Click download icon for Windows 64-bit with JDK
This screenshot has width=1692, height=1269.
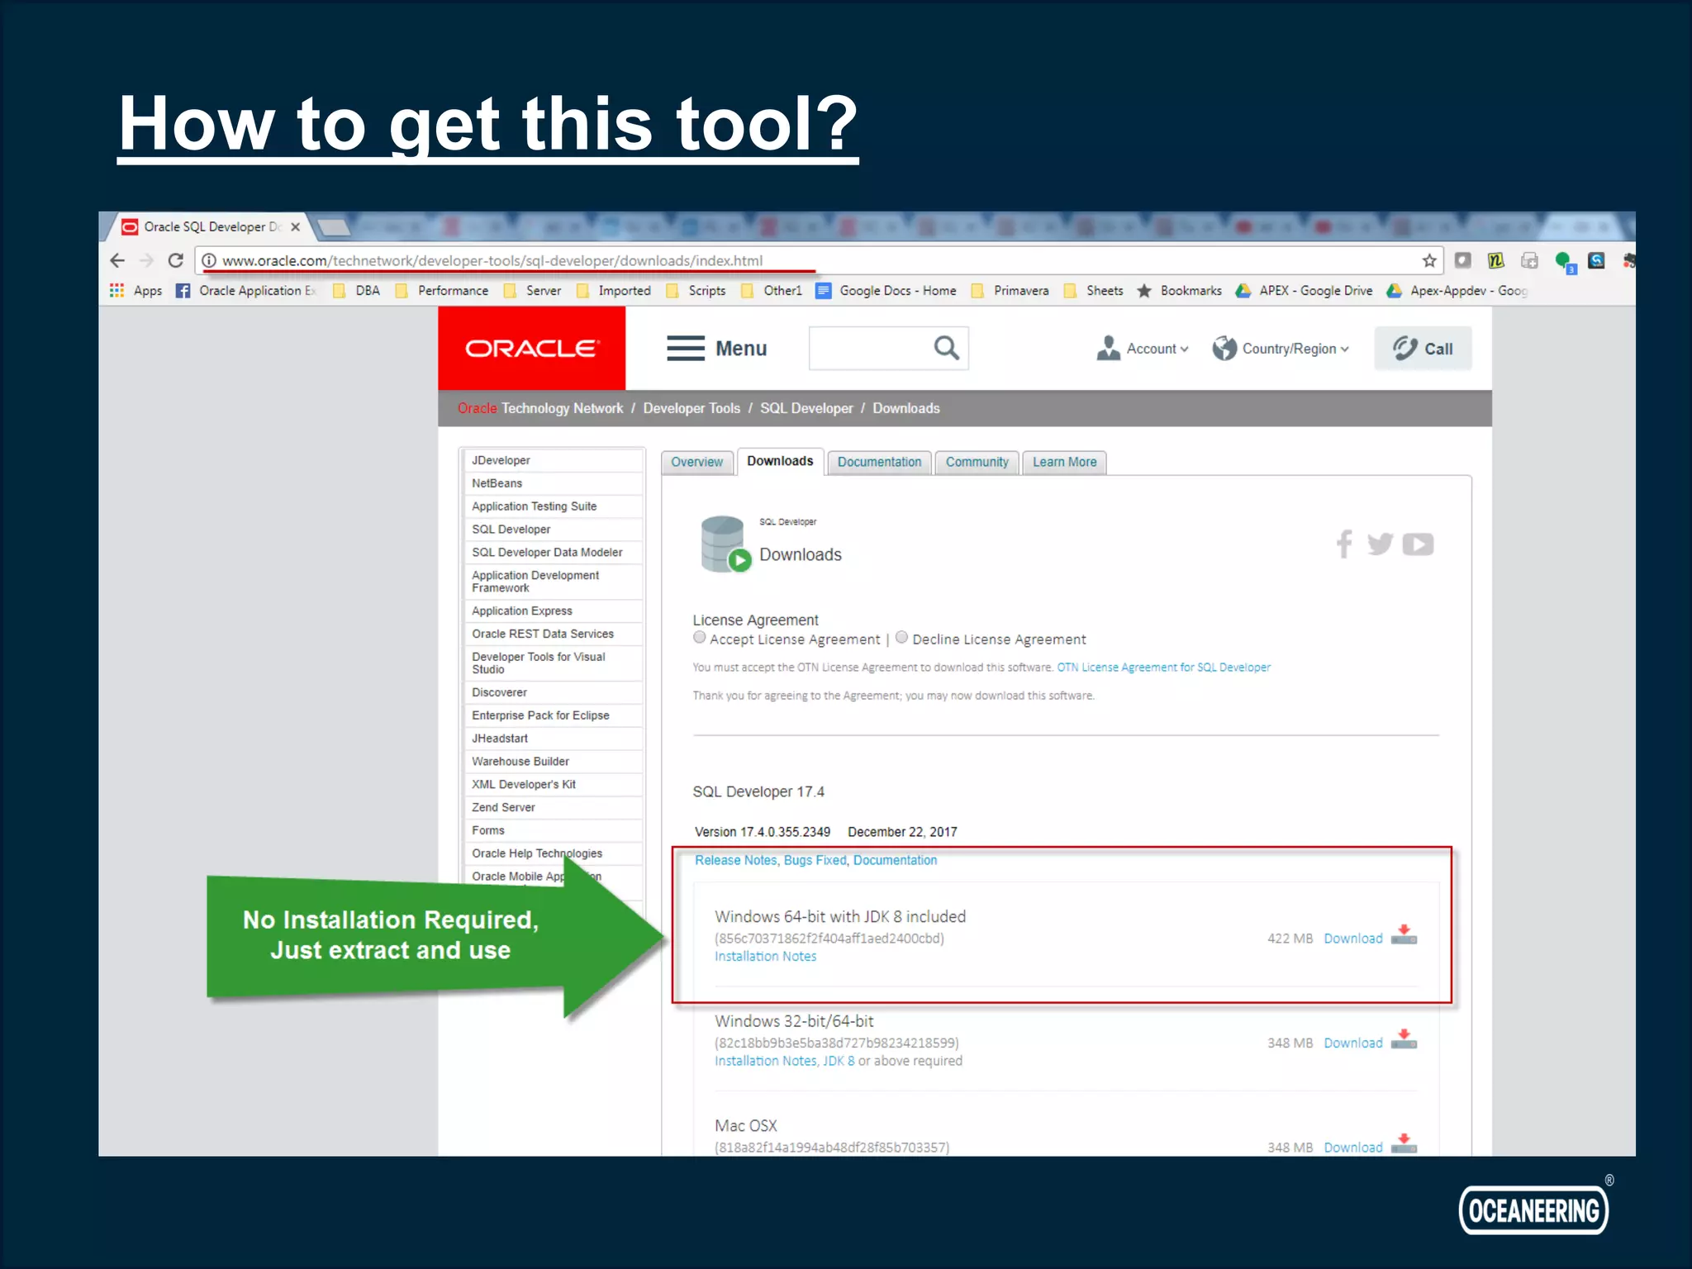[x=1404, y=935]
